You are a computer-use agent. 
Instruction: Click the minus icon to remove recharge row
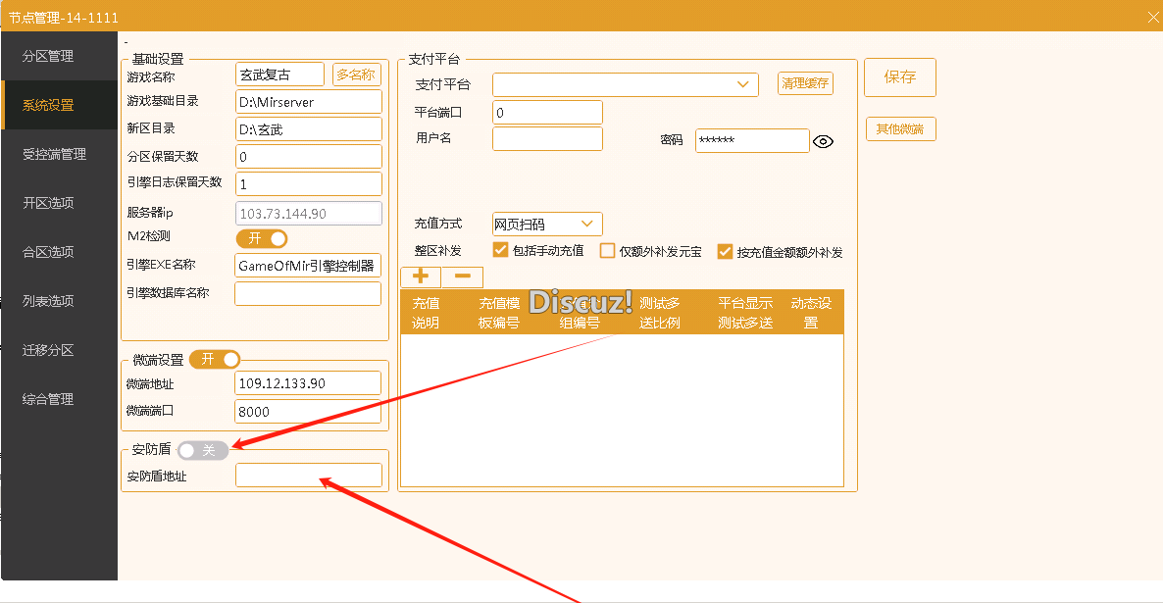tap(462, 277)
